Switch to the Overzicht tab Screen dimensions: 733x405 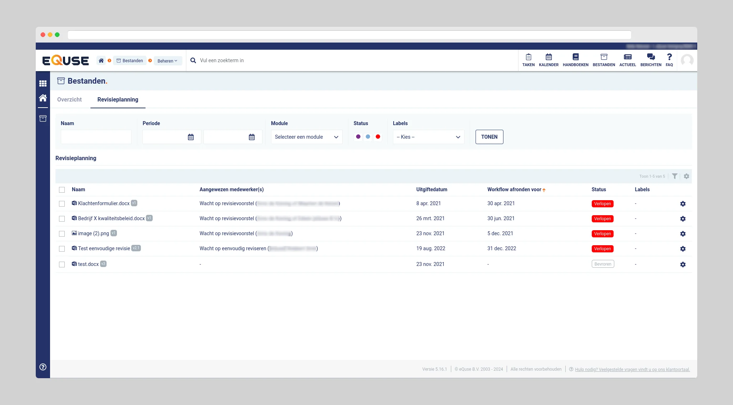coord(69,100)
